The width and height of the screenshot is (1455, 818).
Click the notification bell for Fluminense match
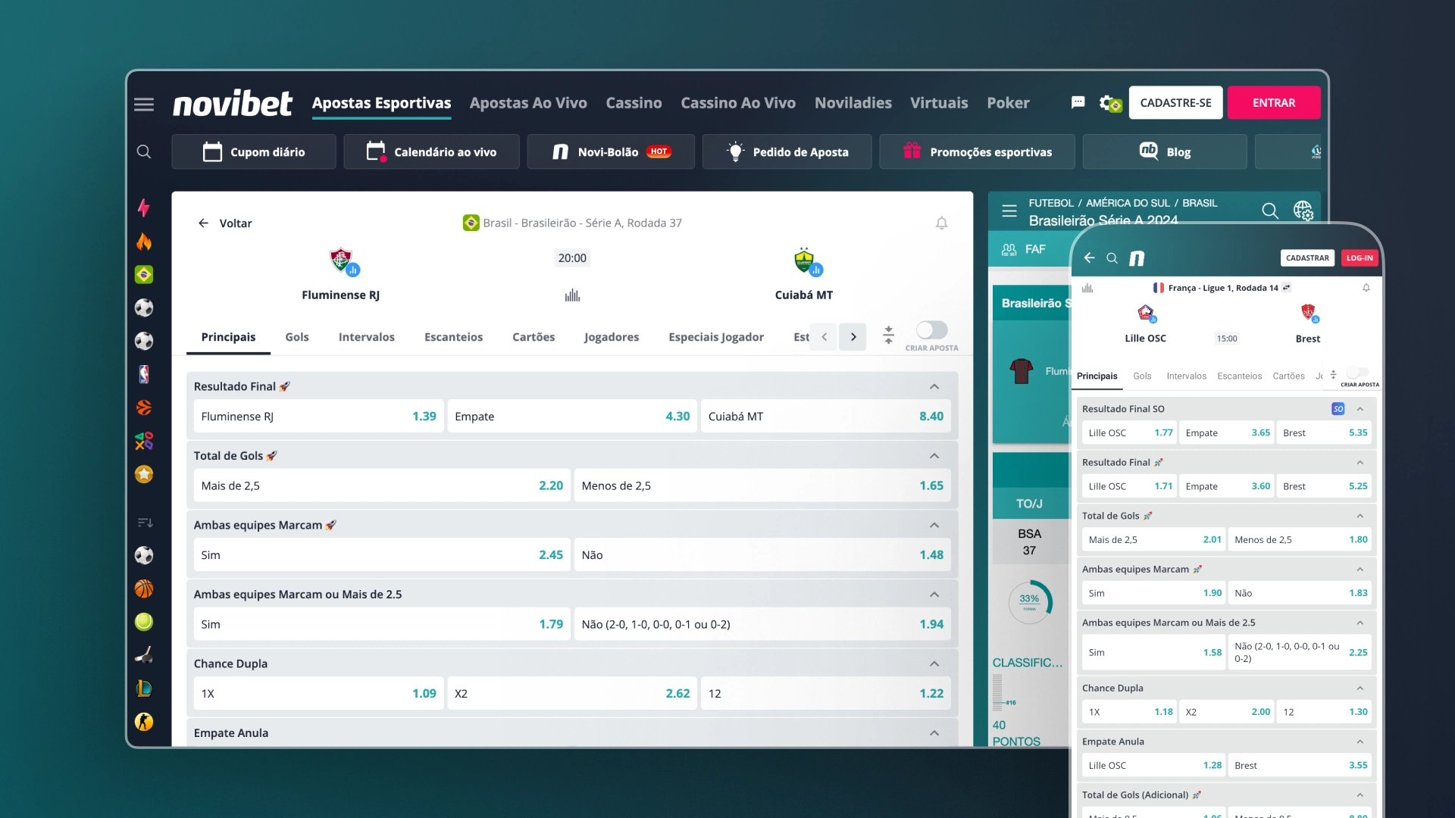(x=941, y=223)
